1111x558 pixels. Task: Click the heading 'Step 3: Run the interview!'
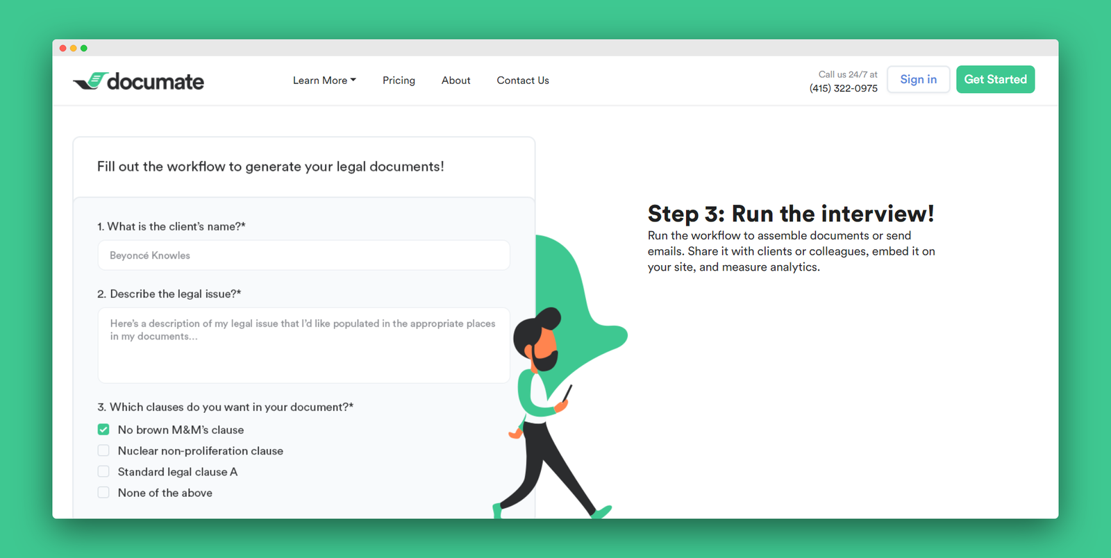pyautogui.click(x=791, y=213)
